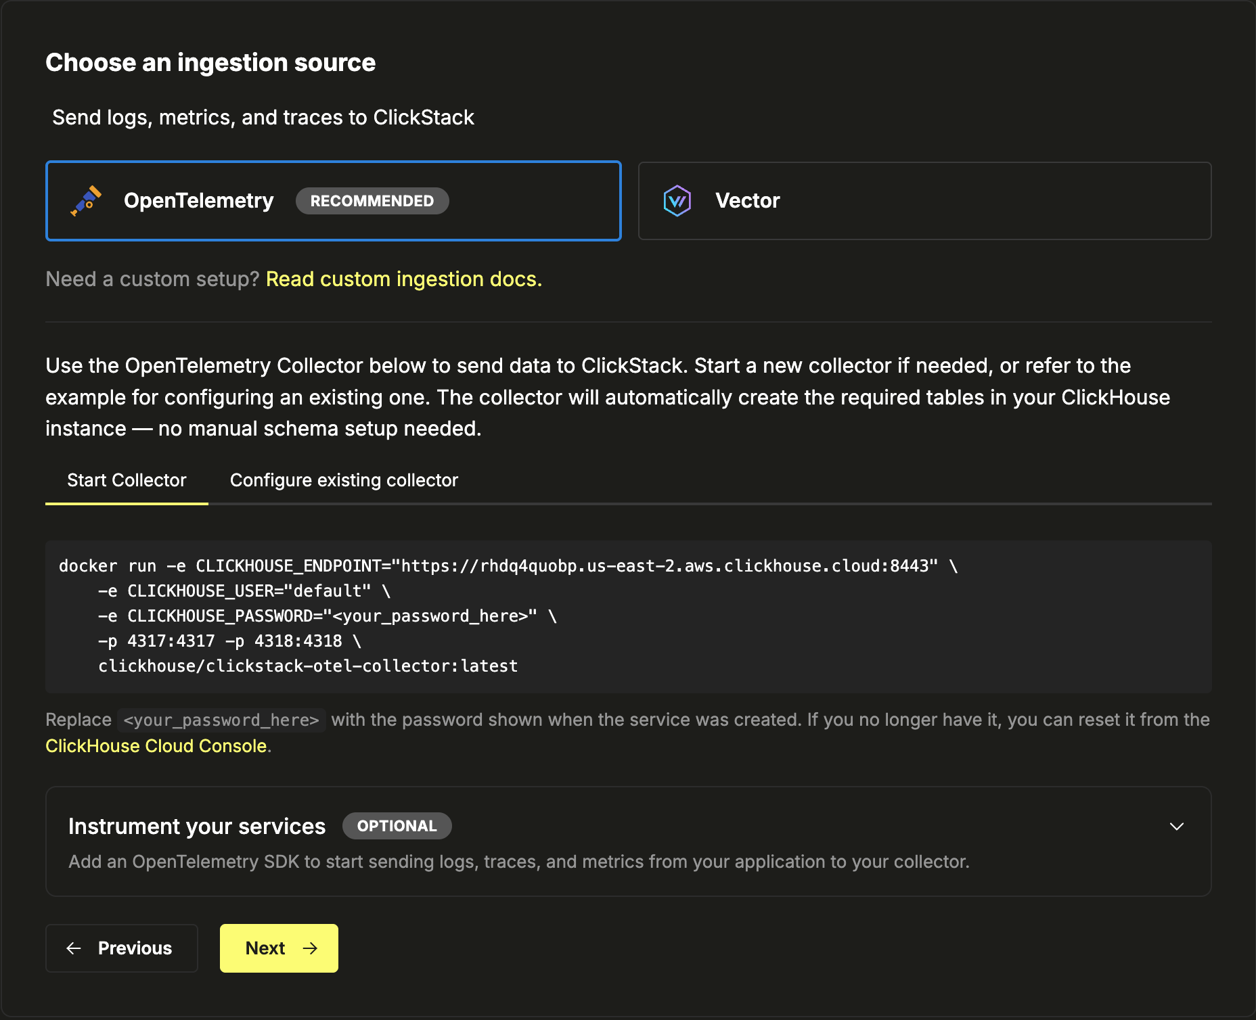Click the docker run command code block
The image size is (1256, 1020).
coord(629,616)
